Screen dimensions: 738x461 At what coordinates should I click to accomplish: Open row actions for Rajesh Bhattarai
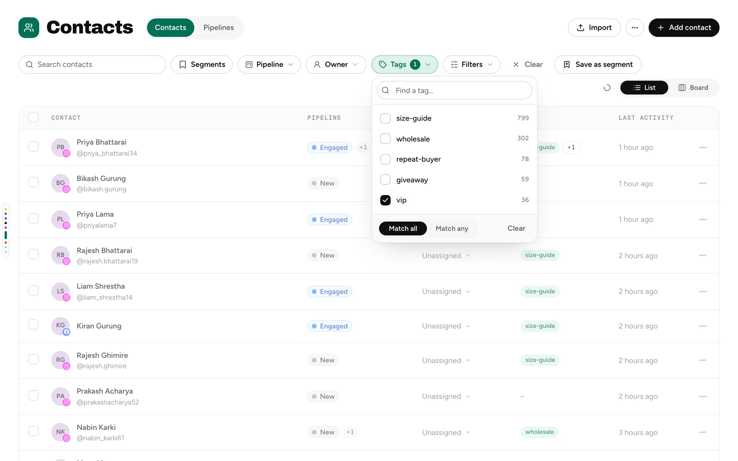pyautogui.click(x=703, y=255)
